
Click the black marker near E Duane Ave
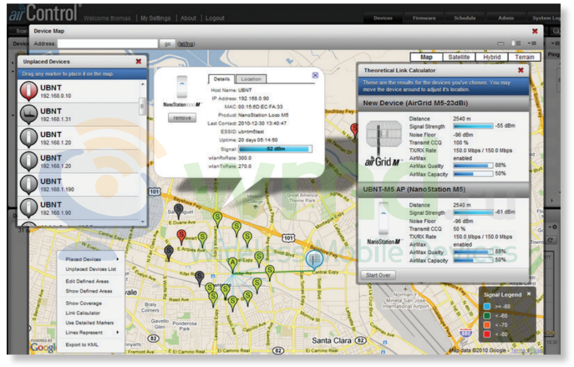tap(179, 212)
